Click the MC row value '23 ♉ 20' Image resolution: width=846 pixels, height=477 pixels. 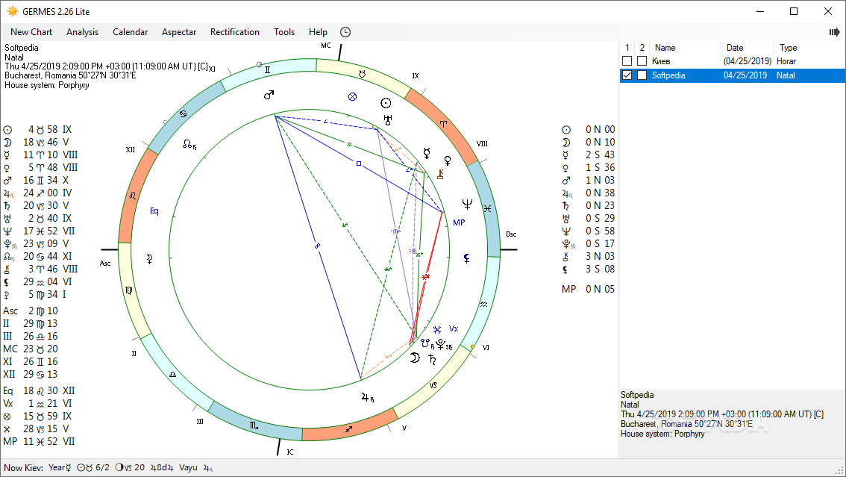[x=40, y=349]
